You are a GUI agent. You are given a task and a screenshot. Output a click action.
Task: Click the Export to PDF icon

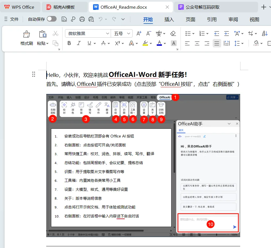tap(73, 19)
